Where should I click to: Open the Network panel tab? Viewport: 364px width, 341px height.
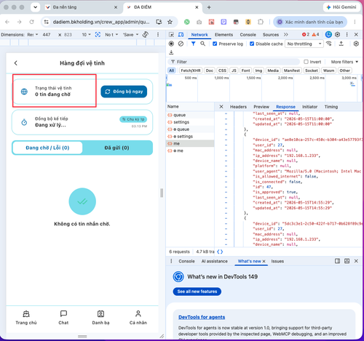(x=199, y=35)
